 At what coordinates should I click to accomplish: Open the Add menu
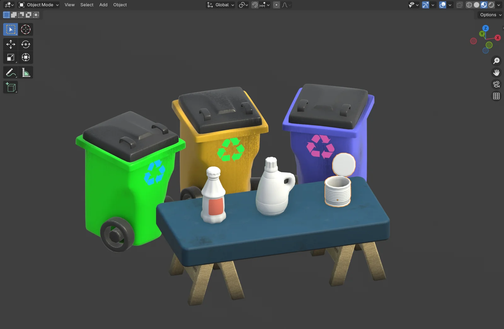point(103,5)
